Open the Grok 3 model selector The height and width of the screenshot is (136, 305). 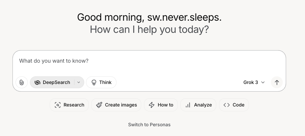click(x=251, y=82)
